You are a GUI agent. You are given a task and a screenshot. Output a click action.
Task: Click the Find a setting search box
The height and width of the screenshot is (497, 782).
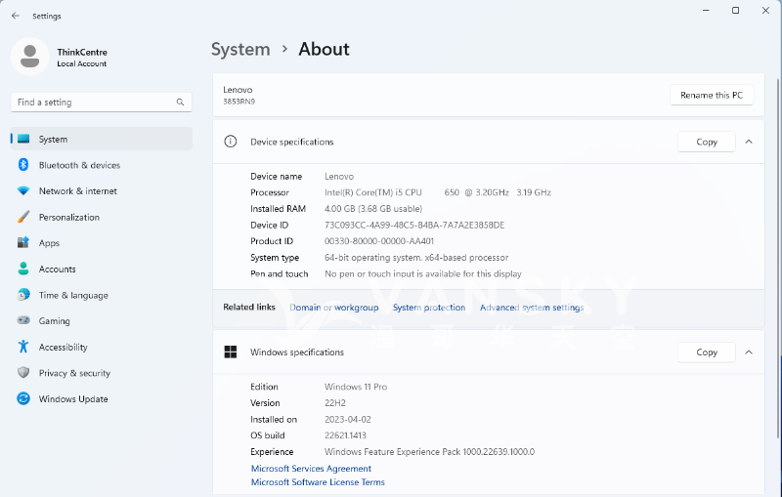[x=102, y=103]
